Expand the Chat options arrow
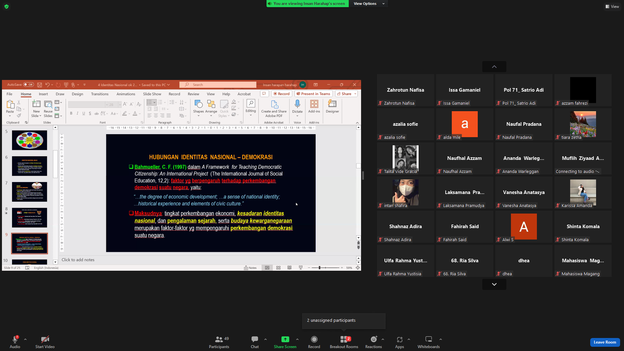The height and width of the screenshot is (351, 624). pyautogui.click(x=266, y=339)
